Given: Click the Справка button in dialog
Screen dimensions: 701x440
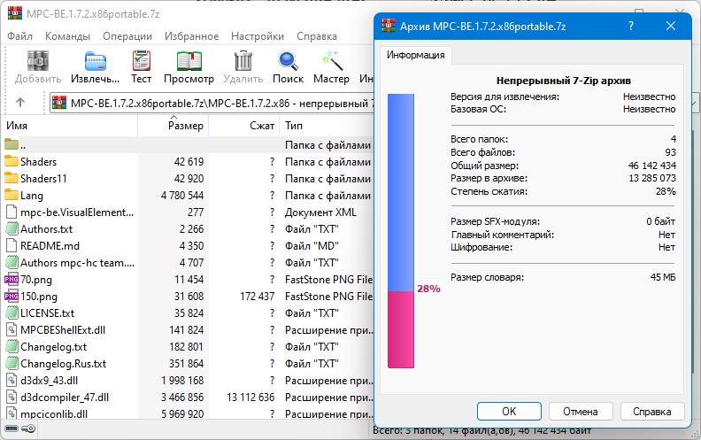Looking at the screenshot, I should (x=651, y=412).
